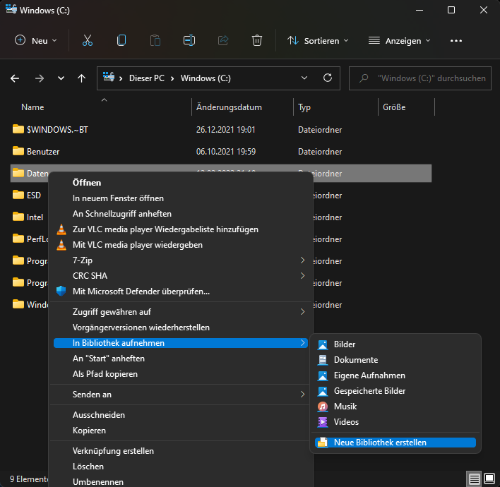Select 'In neuem Fenster öffnen'
Image resolution: width=500 pixels, height=487 pixels.
(x=118, y=198)
